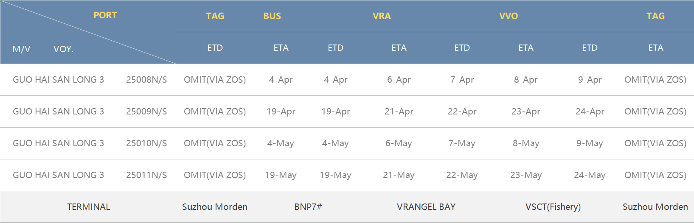This screenshot has width=694, height=223.
Task: Click voyage number 25009N/S
Action: [146, 111]
